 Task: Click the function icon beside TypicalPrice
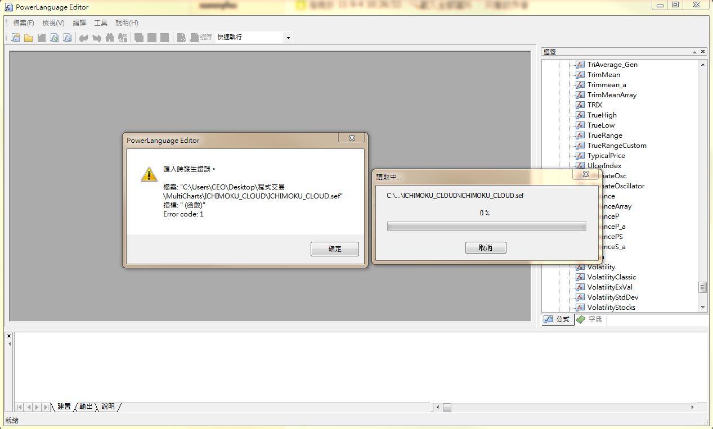[580, 156]
